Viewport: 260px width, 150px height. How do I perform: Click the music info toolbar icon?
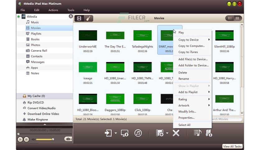click(x=209, y=133)
